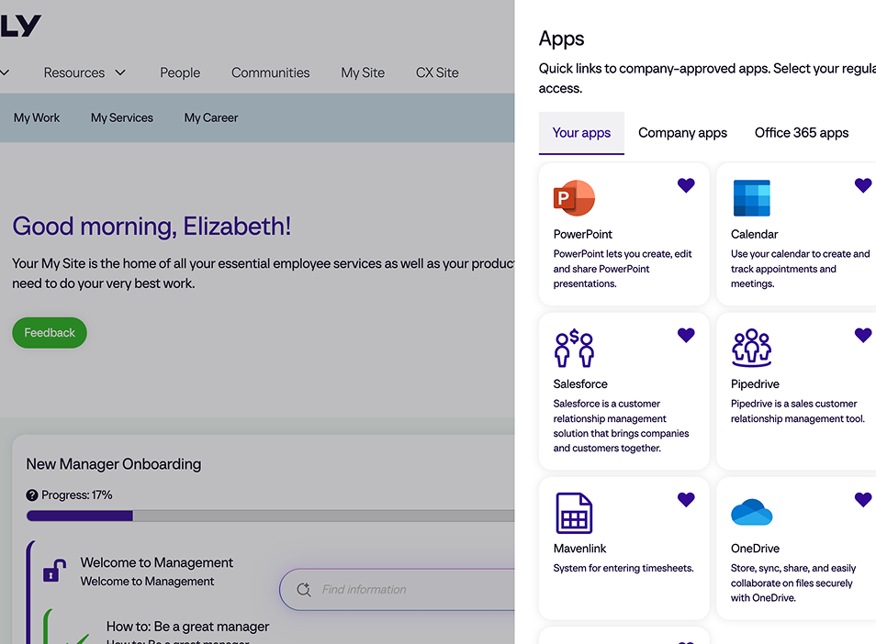Open the OneDrive cloud icon
Image resolution: width=876 pixels, height=644 pixels.
pos(751,512)
